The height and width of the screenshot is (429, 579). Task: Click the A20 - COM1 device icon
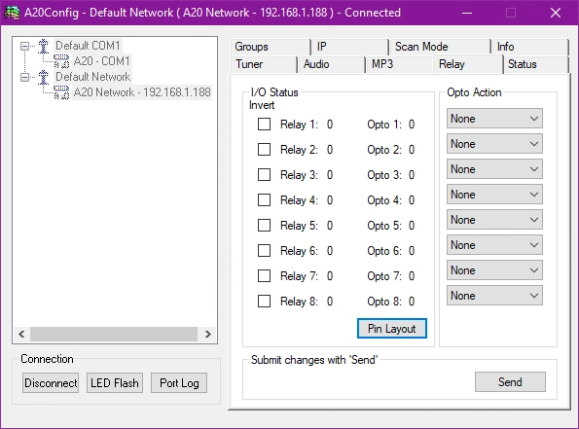click(61, 61)
